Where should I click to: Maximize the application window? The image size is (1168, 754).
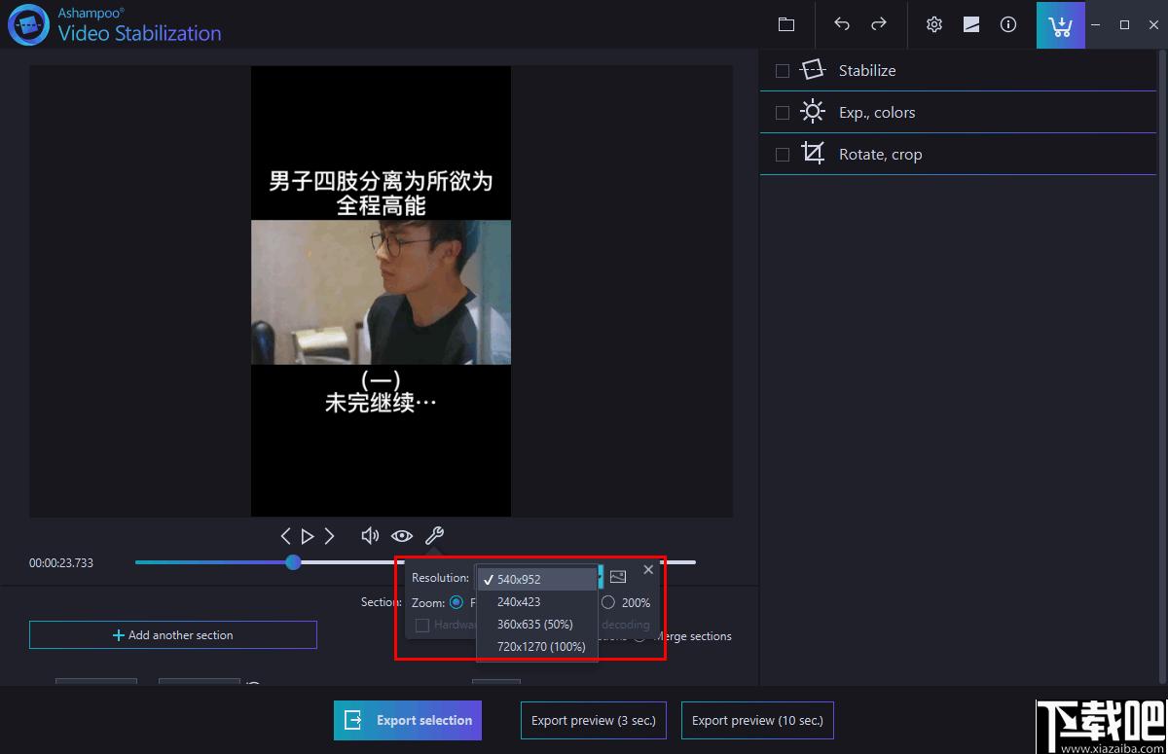1124,24
